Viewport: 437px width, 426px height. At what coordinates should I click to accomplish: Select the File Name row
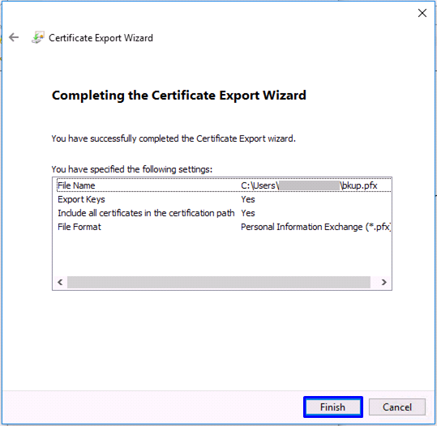[x=224, y=185]
